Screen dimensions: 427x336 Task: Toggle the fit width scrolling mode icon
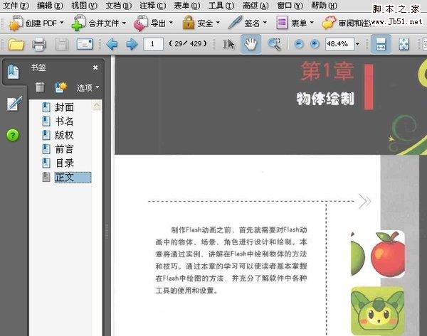click(x=381, y=44)
